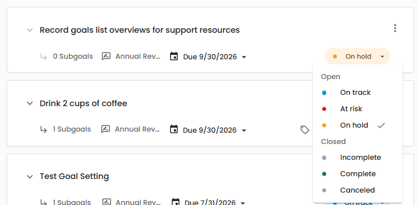Viewport: 419px width, 205px height.
Task: Choose the Canceled status option
Action: pyautogui.click(x=357, y=190)
